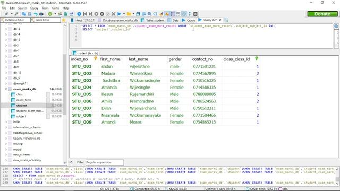Switch to the Database: exam_marks_db tab

[118, 20]
